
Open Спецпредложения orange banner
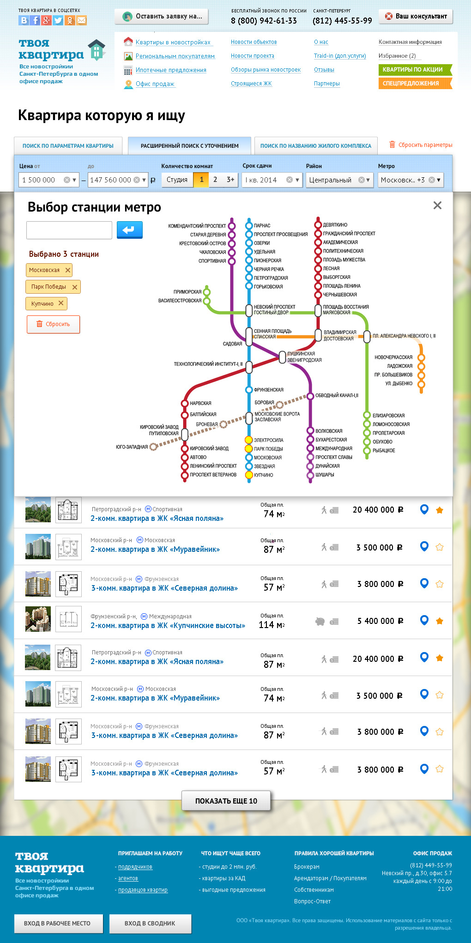click(x=415, y=84)
